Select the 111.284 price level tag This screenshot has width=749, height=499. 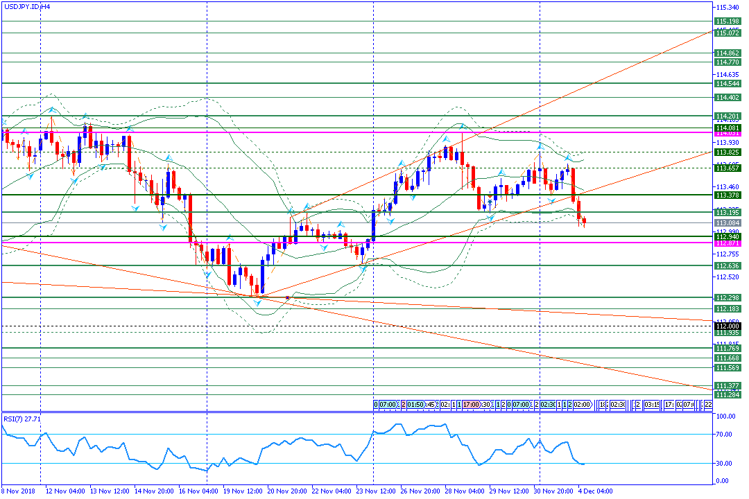coord(728,394)
